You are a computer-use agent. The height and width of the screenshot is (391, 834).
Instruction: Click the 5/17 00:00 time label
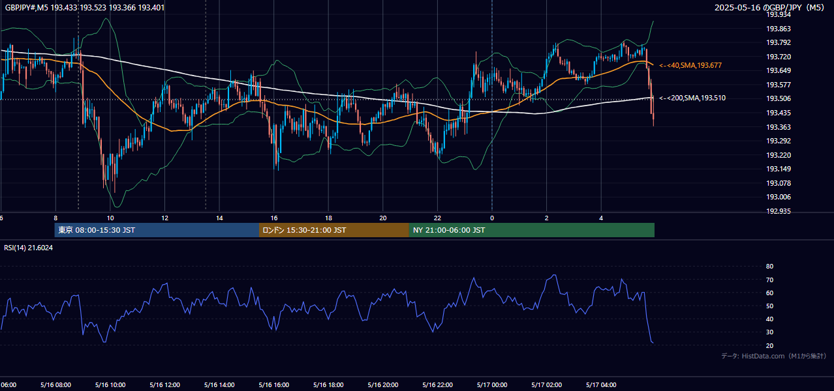point(491,385)
